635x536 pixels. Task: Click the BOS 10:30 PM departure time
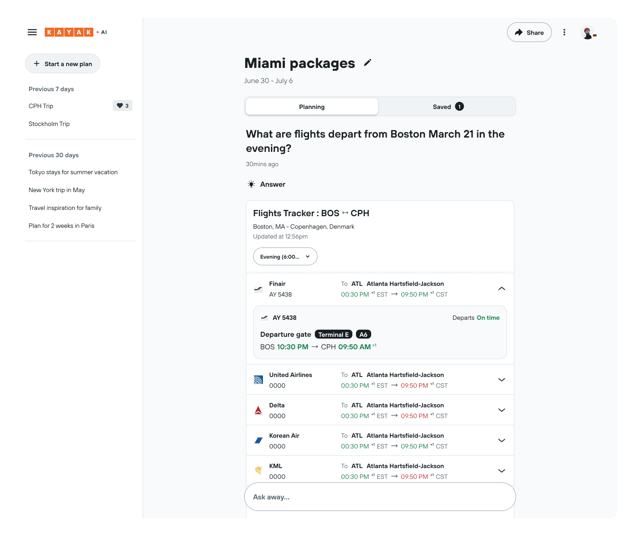pyautogui.click(x=284, y=347)
